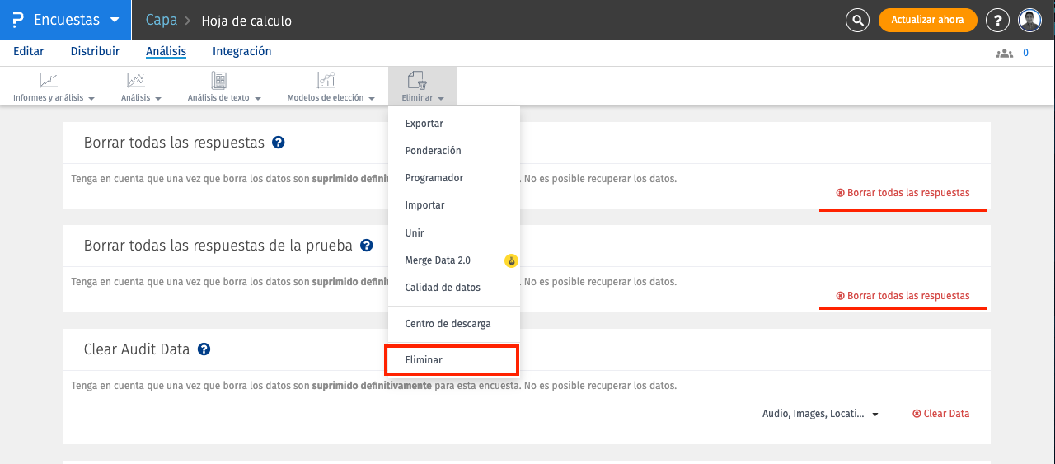Open the help question mark in header
The width and height of the screenshot is (1055, 464).
[x=997, y=20]
